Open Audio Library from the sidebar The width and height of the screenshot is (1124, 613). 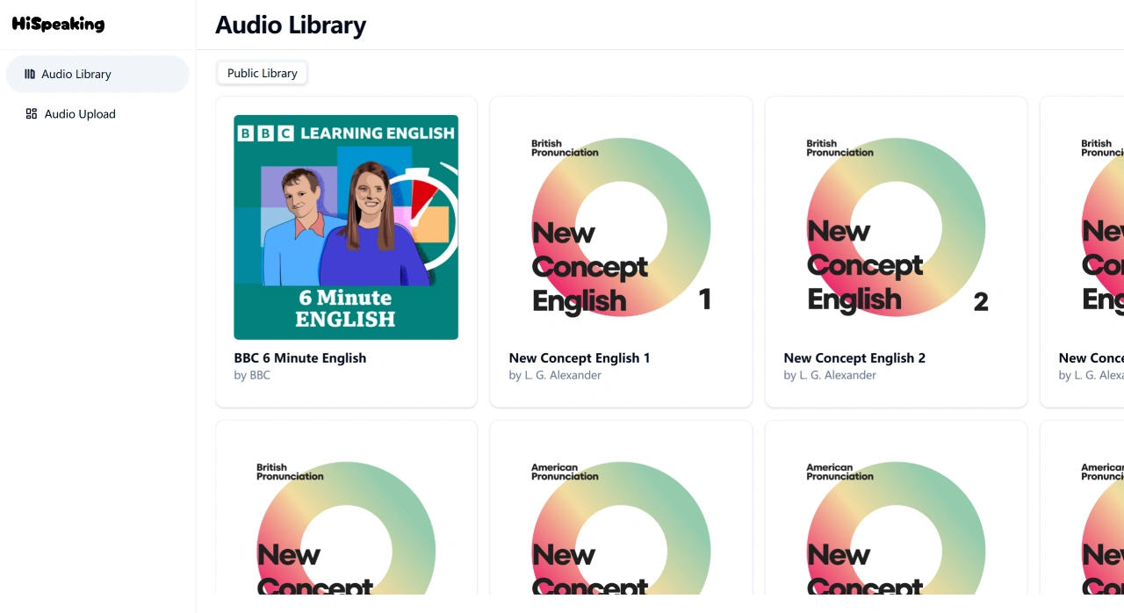point(97,74)
